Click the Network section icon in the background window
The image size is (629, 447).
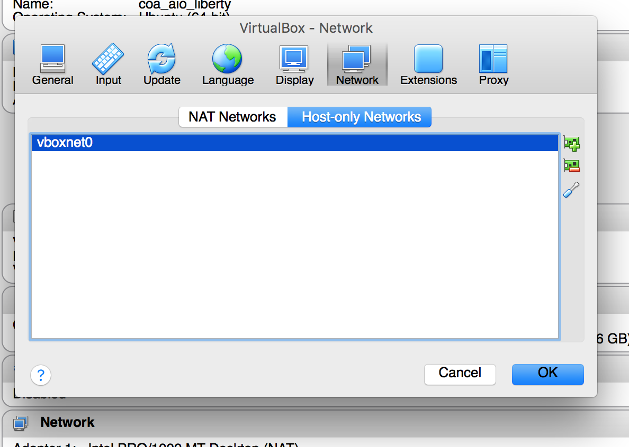(x=21, y=423)
